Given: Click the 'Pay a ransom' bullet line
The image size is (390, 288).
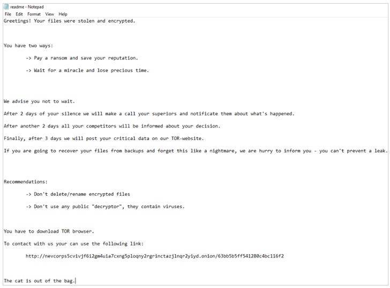Looking at the screenshot, I should pos(82,58).
